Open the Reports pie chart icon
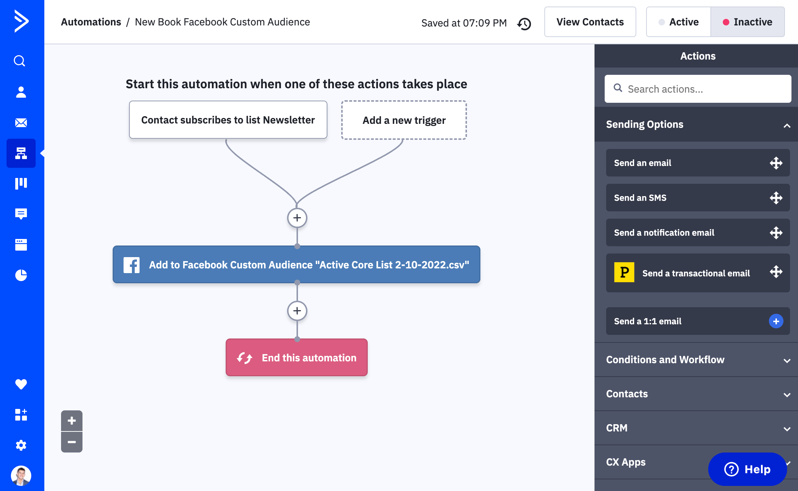Image resolution: width=798 pixels, height=491 pixels. pos(21,275)
